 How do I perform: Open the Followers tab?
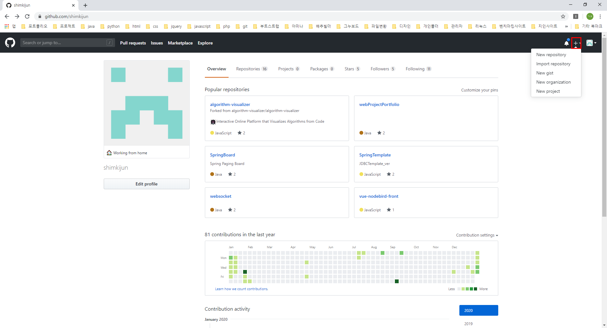[x=383, y=69]
